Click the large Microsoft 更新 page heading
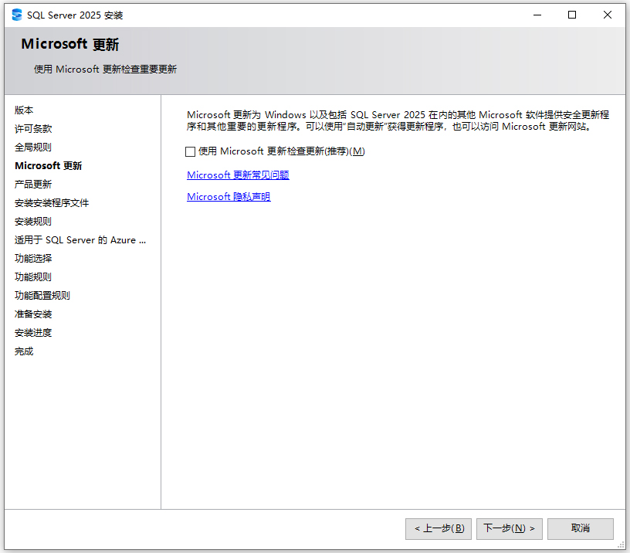The image size is (630, 553). 70,44
